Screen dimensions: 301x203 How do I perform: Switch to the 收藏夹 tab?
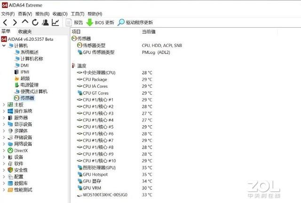[x=25, y=31]
